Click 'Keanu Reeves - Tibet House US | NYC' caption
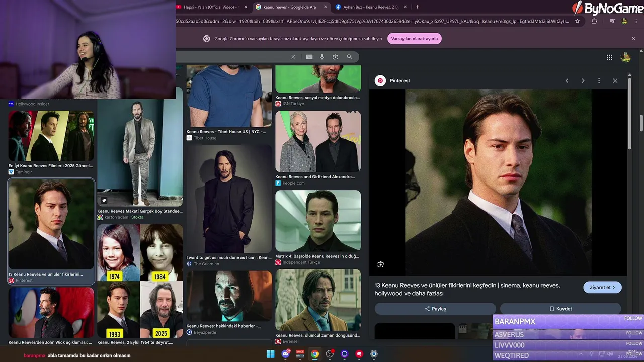This screenshot has width=644, height=362. [226, 132]
